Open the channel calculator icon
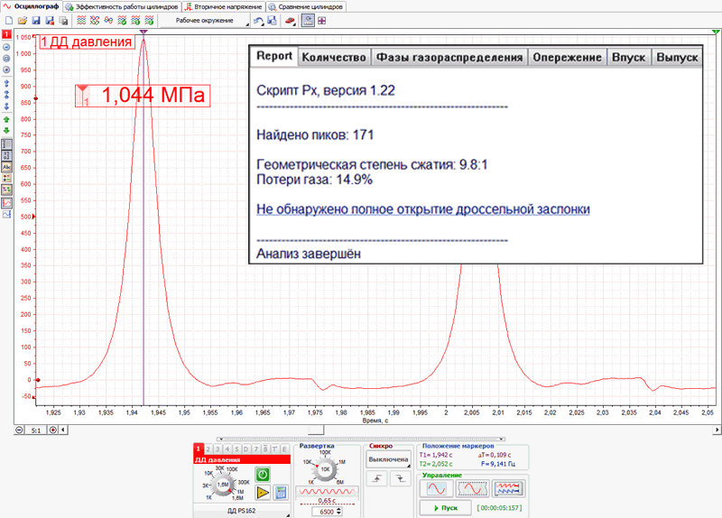Viewport: 722px width, 518px height. (281, 493)
